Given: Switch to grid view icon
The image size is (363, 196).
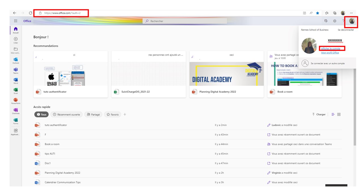Looking at the screenshot, I should (339, 114).
